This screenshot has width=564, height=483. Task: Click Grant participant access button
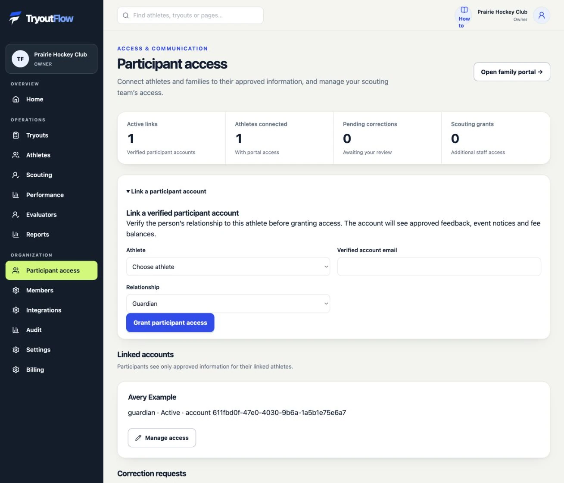[170, 323]
